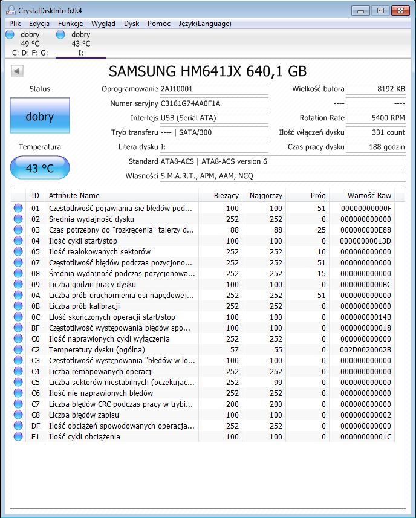
Task: Click the status orb of attribute C5
Action: (18, 382)
